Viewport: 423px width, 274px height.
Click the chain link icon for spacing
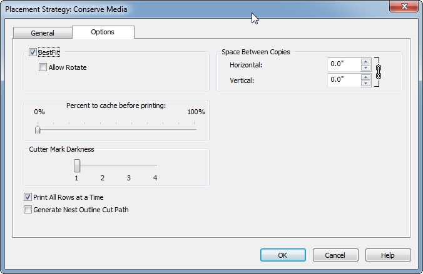378,72
